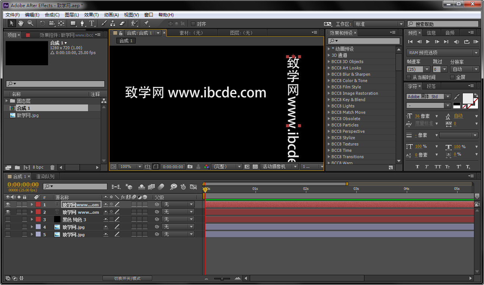Screen dimensions: 484x285
Task: Switch to the 渲染队列 tab
Action: point(45,176)
